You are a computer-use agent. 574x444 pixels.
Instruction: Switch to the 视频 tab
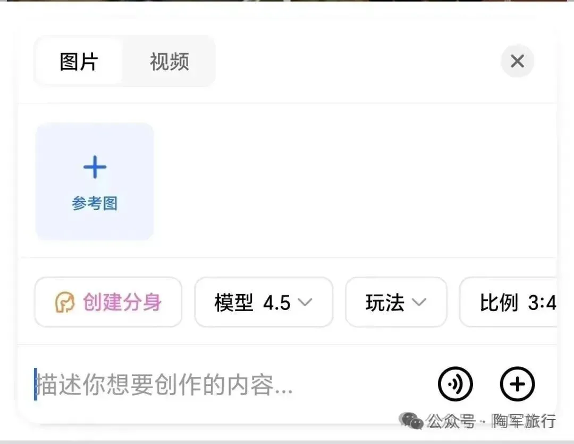[x=170, y=62]
